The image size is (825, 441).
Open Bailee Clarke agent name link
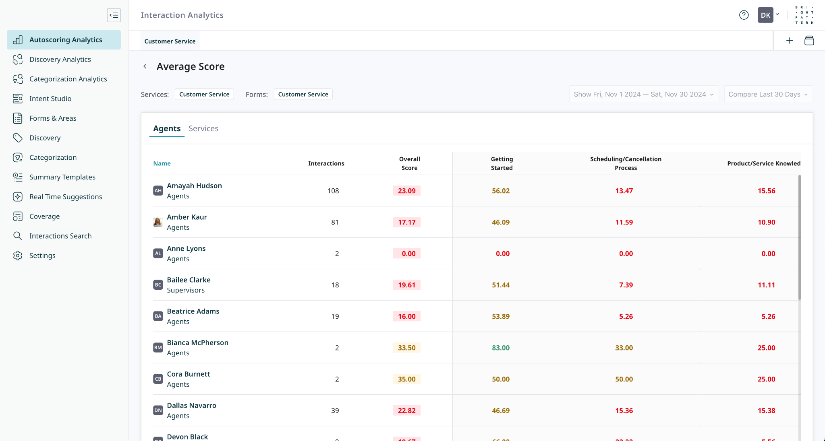point(189,280)
